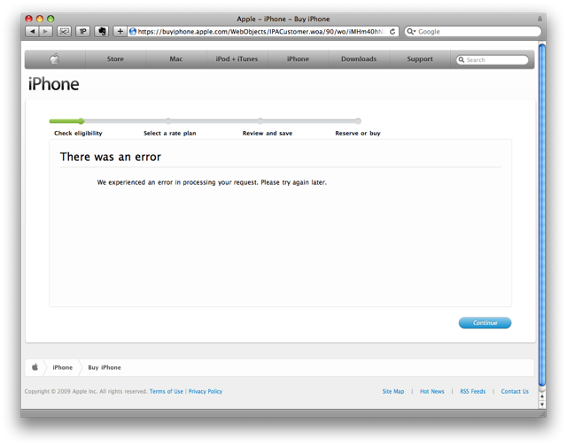
Task: Click the Apple logo in breadcrumb footer
Action: [35, 367]
